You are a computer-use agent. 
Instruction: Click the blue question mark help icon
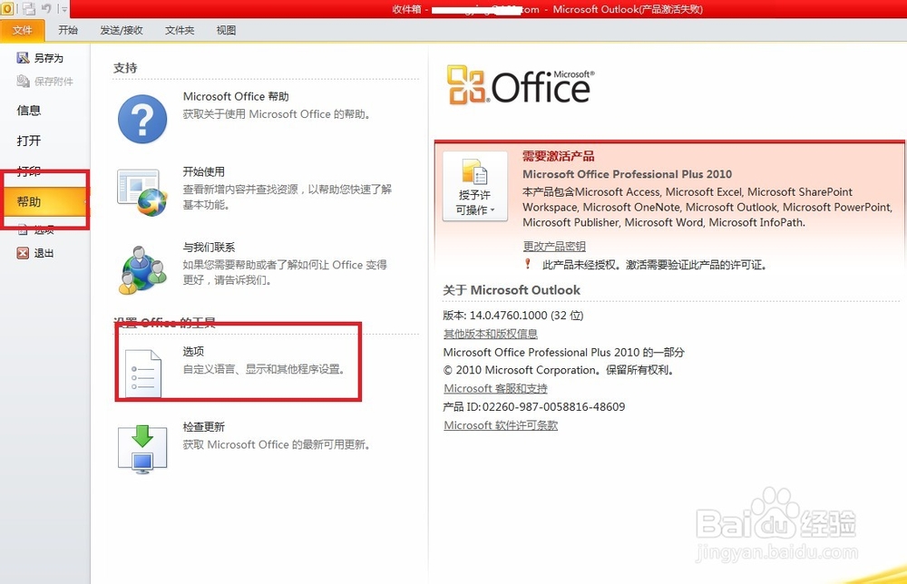(142, 119)
